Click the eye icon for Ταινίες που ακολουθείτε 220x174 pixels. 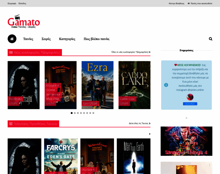tap(189, 3)
